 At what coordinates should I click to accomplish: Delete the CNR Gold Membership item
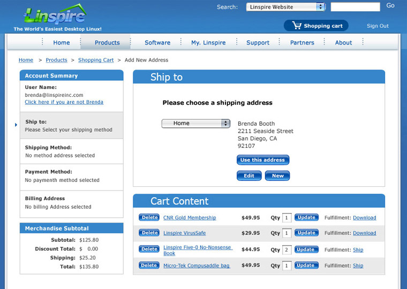[149, 217]
